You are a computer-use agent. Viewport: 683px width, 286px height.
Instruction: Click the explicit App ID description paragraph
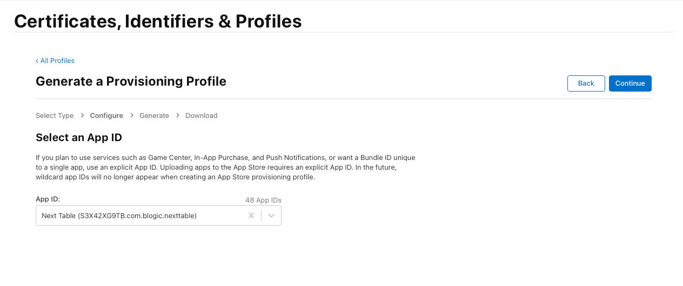coord(225,167)
